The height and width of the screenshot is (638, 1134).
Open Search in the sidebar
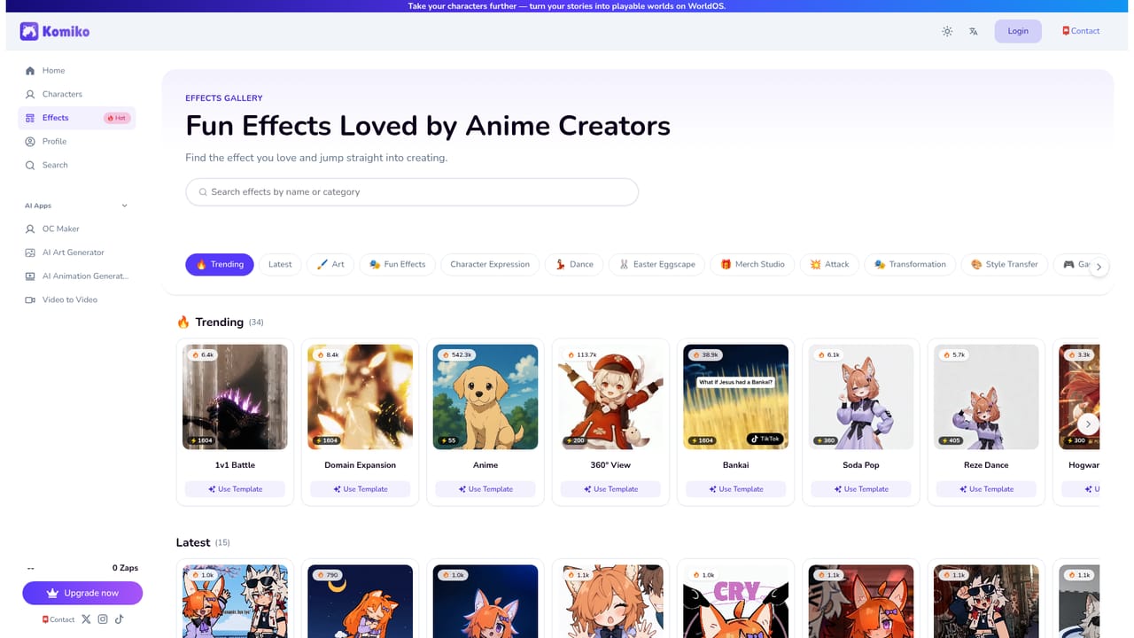76,165
